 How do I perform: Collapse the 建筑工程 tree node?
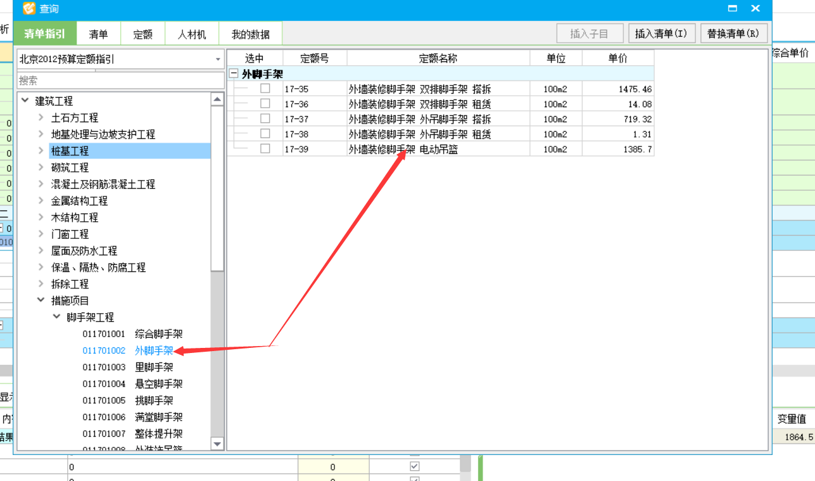pyautogui.click(x=25, y=101)
